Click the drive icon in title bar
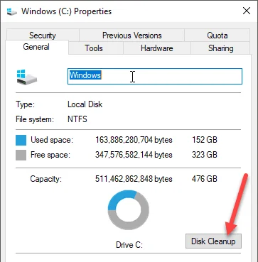Screen dimensions: 258x262 [12, 11]
